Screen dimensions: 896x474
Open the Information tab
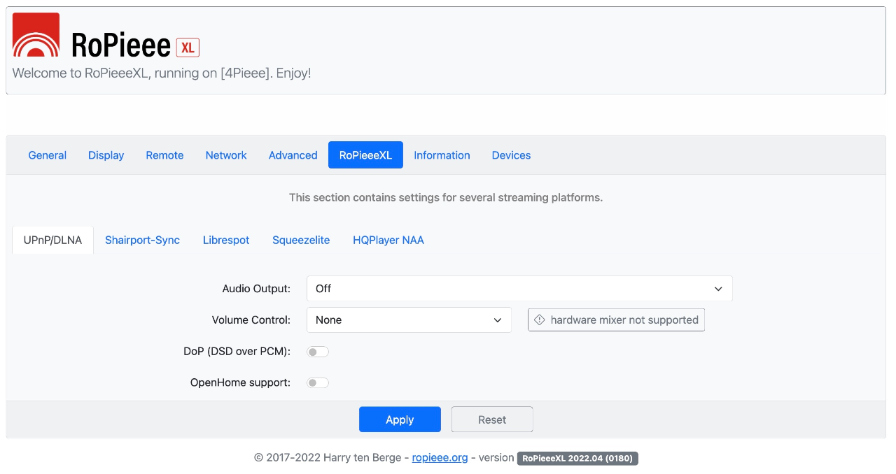coord(442,155)
